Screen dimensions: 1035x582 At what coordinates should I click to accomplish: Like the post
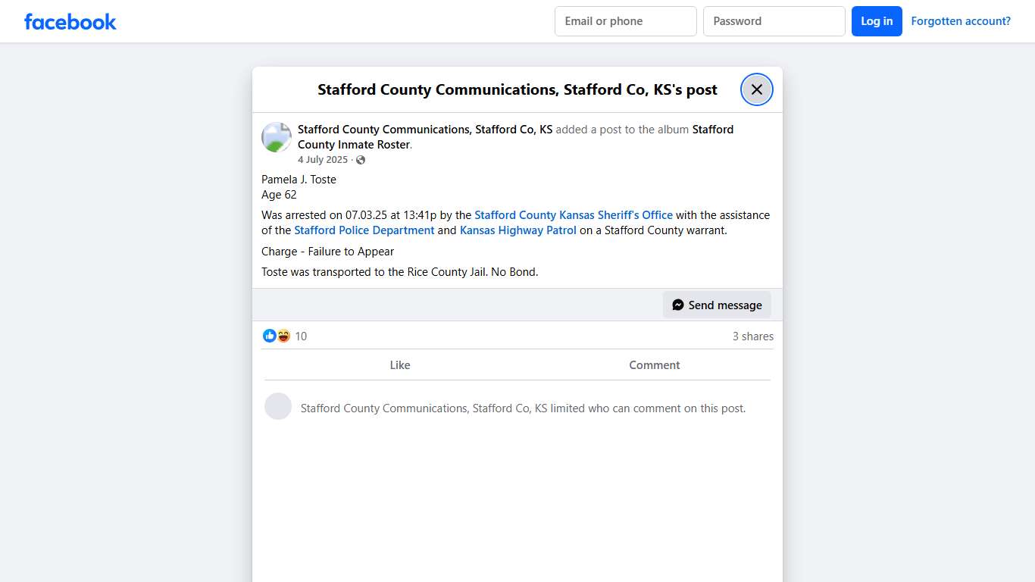(399, 365)
